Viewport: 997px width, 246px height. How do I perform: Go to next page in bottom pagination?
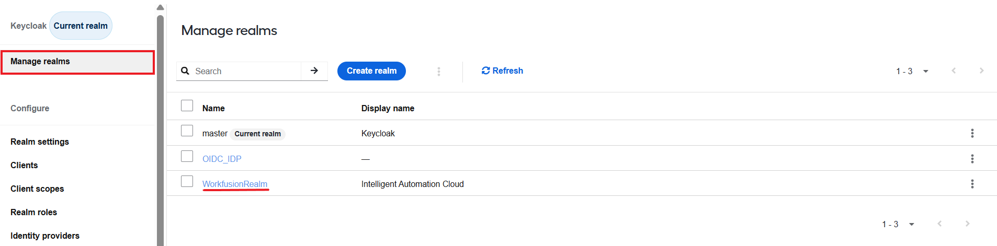click(x=967, y=224)
